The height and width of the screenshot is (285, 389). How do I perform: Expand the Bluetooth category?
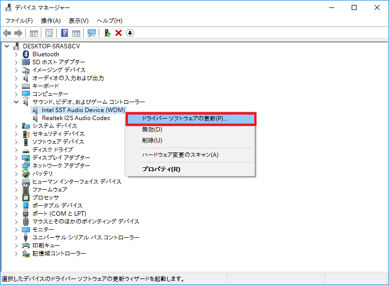tap(16, 54)
